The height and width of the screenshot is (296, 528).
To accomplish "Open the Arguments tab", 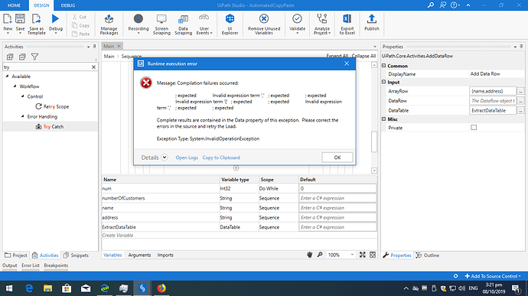I will point(139,255).
